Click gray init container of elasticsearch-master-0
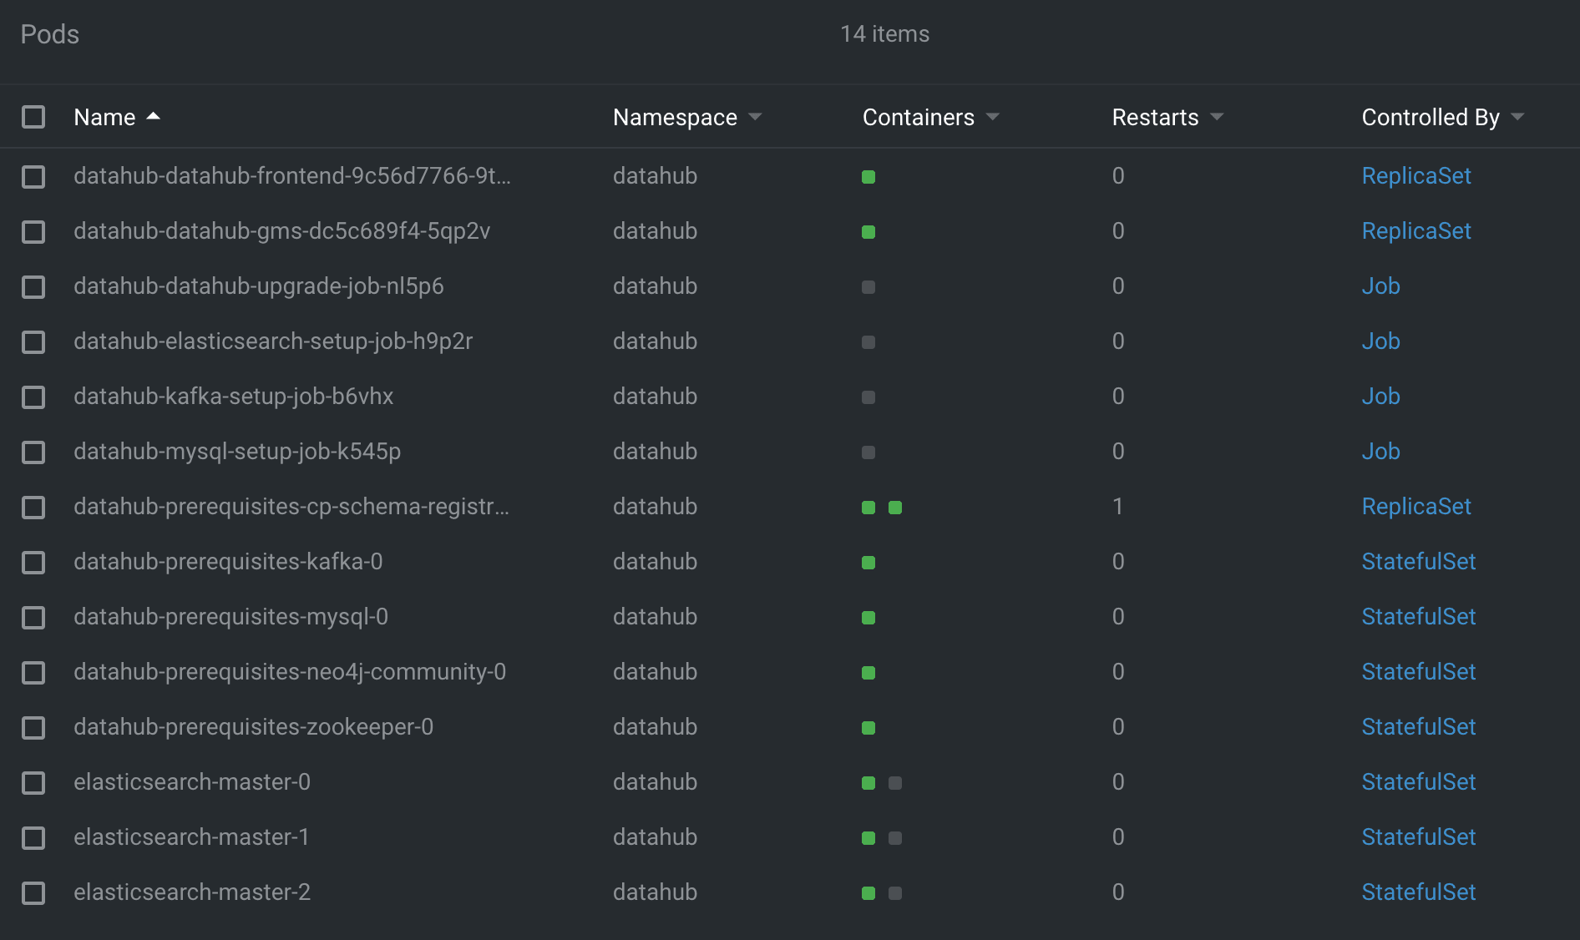The image size is (1580, 940). coord(895,782)
